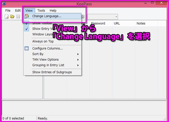The height and width of the screenshot is (122, 169).
Task: Minimize the KeePass window
Action: pyautogui.click(x=146, y=3)
